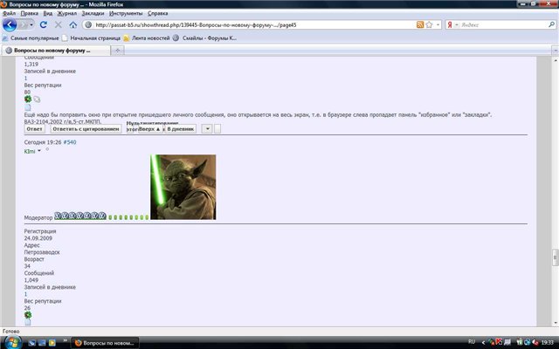Screen dimensions: 559x349
Task: Stop page loading with the X icon
Action: [59, 25]
